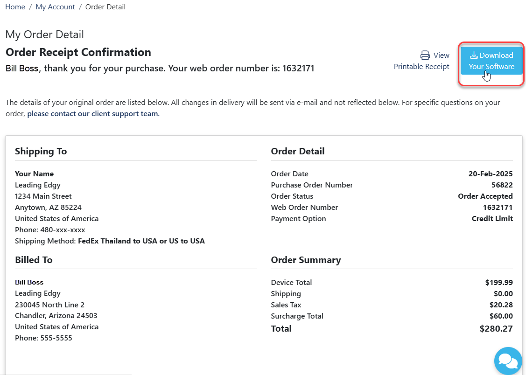Image resolution: width=526 pixels, height=375 pixels.
Task: Contact the client support team link
Action: (93, 113)
